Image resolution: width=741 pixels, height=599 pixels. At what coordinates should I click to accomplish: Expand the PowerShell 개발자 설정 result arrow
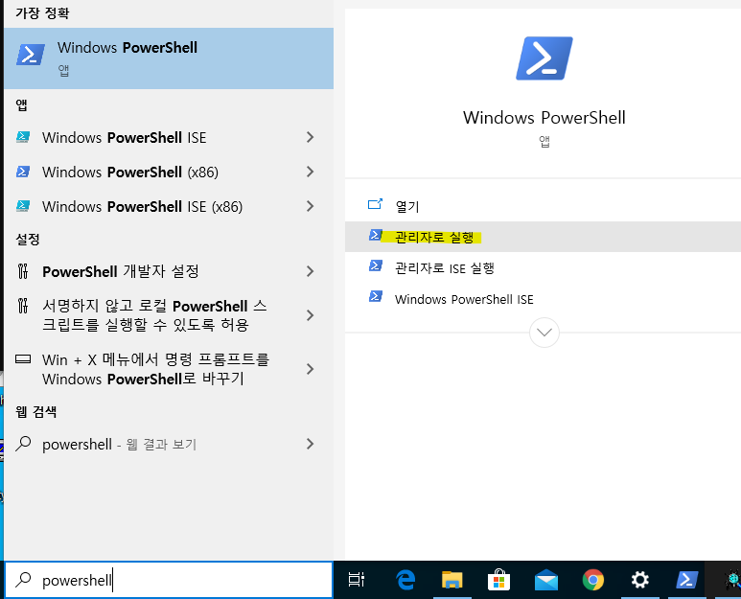[x=310, y=271]
